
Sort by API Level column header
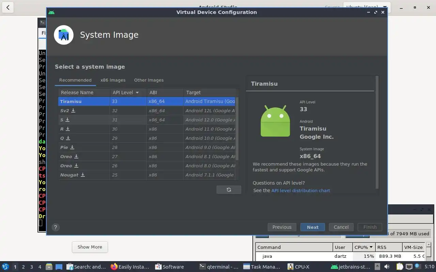(x=128, y=92)
